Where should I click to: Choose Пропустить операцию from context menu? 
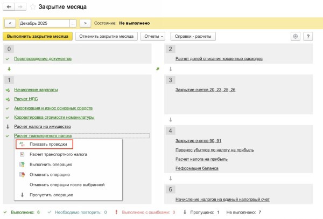pos(51,195)
